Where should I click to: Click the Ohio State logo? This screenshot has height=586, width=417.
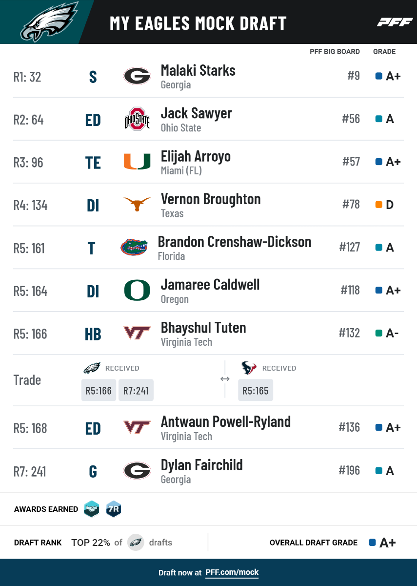pos(137,119)
